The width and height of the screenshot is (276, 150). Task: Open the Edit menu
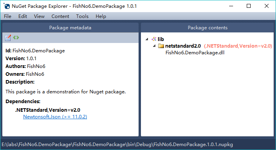pos(23,16)
